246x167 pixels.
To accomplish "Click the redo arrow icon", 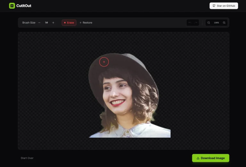I will pyautogui.click(x=196, y=23).
